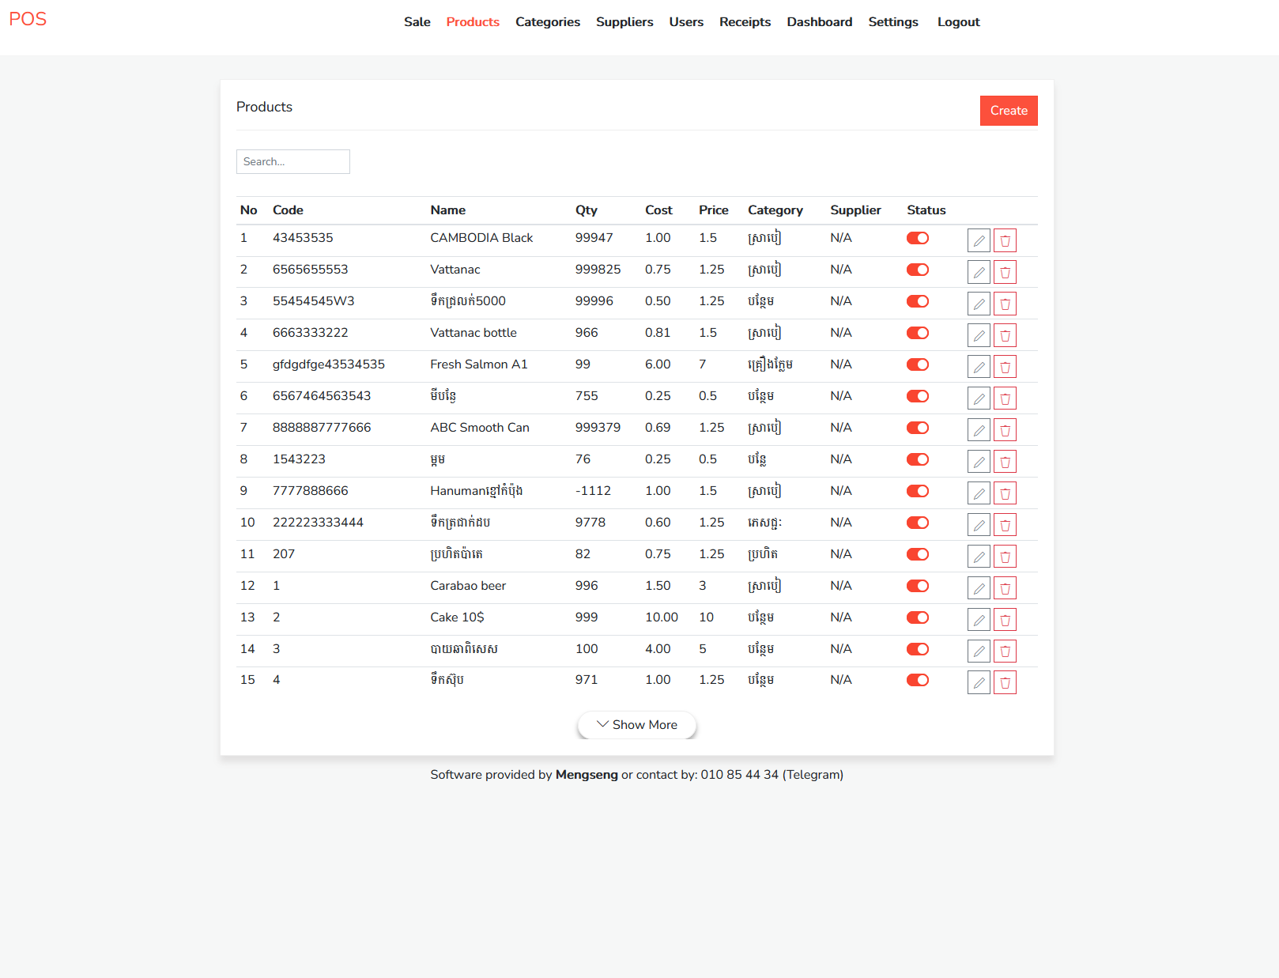Delete product number 15 row
The width and height of the screenshot is (1279, 978).
[x=1005, y=682]
